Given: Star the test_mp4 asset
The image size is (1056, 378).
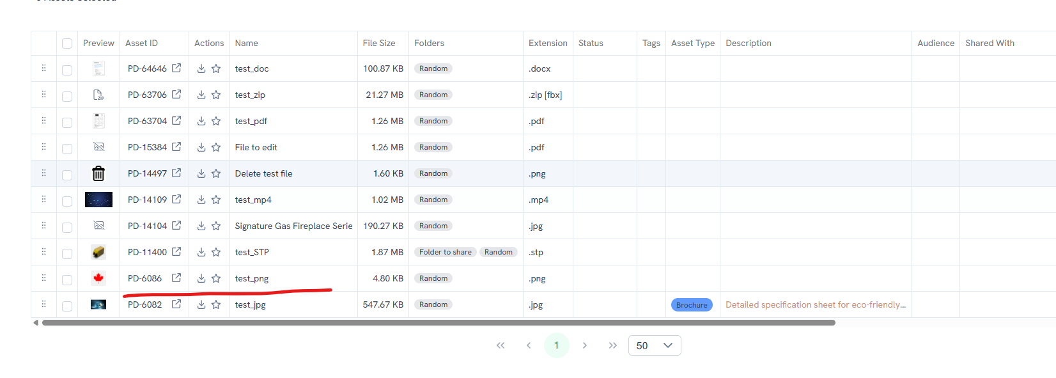Looking at the screenshot, I should [216, 200].
